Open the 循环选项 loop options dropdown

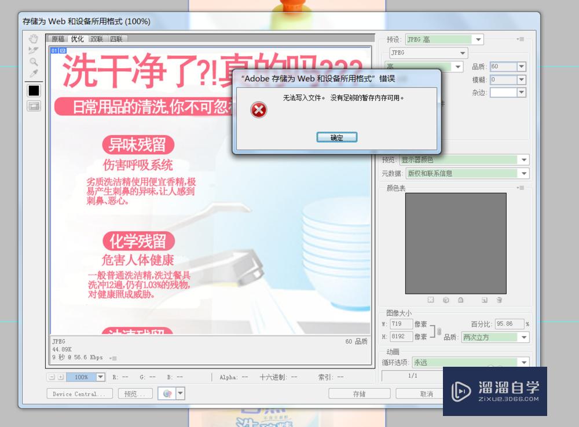[x=523, y=363]
